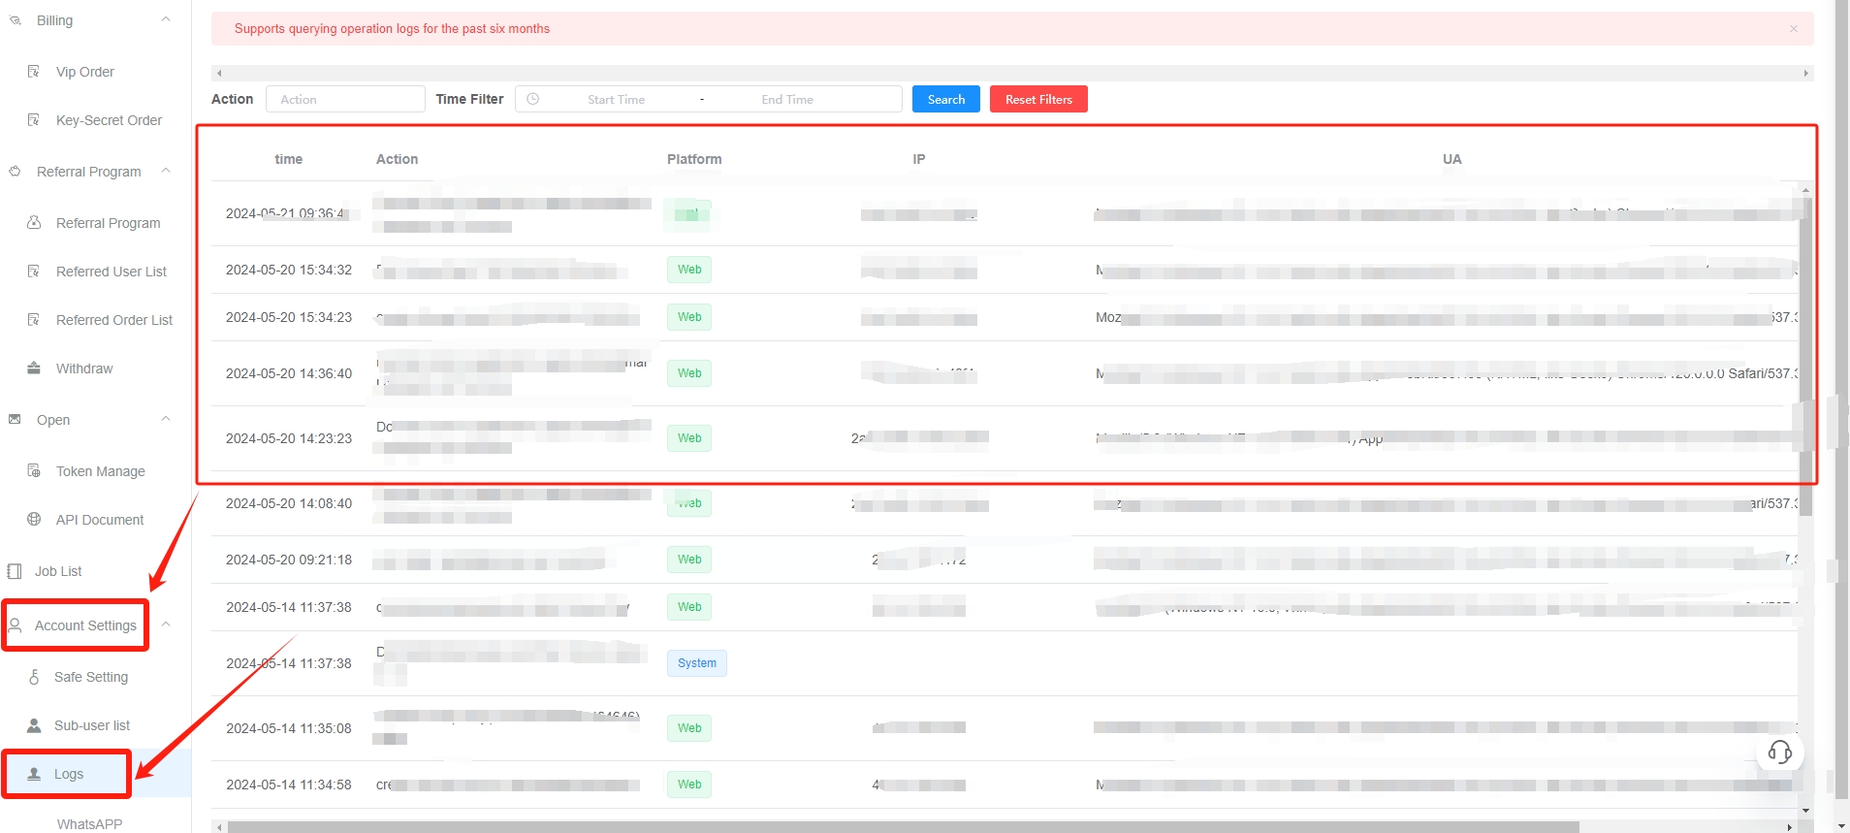Viewport: 1850px width, 833px height.
Task: Click the filter bar left scroll arrow
Action: point(219,73)
